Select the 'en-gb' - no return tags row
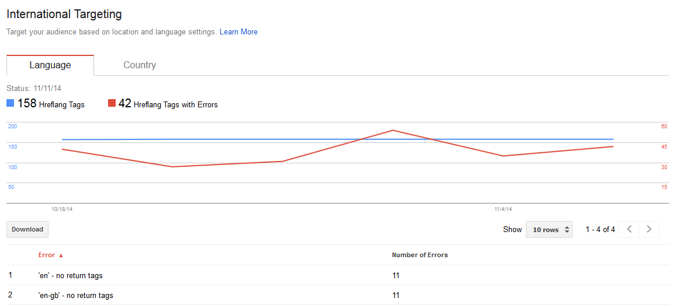 75,296
